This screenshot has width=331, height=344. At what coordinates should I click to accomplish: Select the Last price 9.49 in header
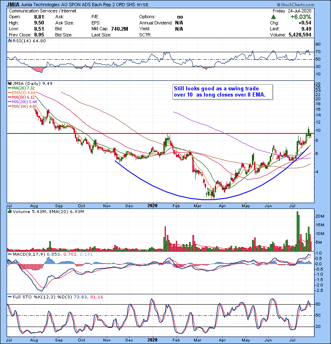306,29
